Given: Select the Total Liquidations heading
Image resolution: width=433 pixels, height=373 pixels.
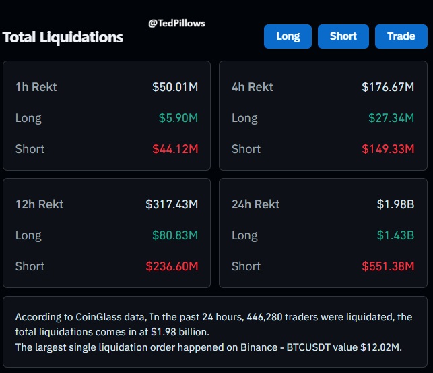Looking at the screenshot, I should pos(63,37).
